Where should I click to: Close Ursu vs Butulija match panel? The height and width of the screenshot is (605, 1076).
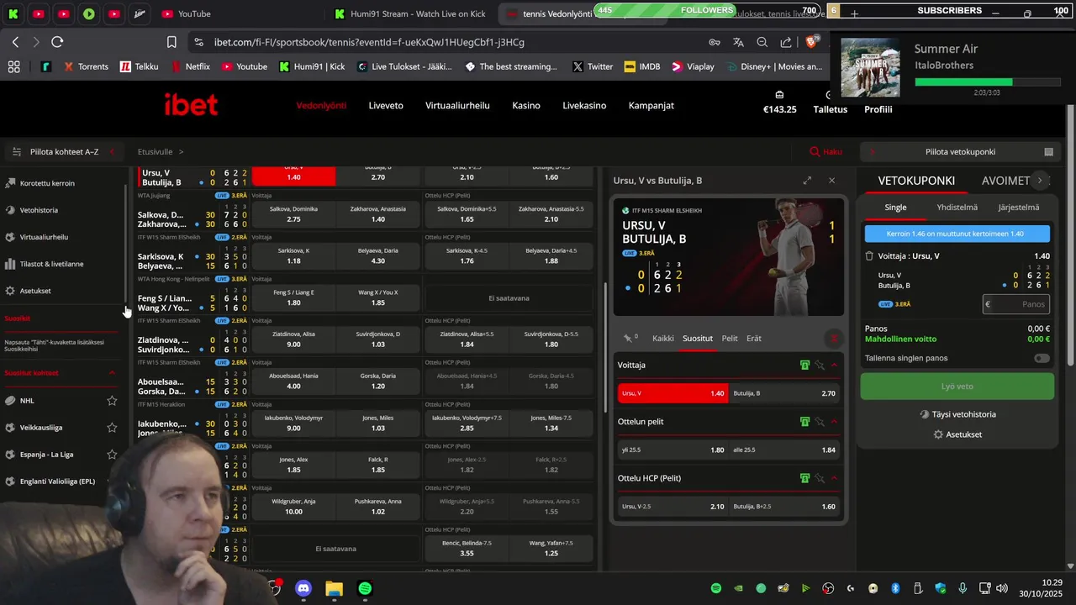pyautogui.click(x=831, y=181)
